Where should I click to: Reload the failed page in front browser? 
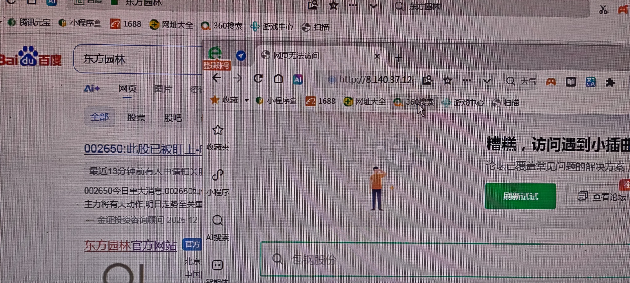click(x=258, y=78)
